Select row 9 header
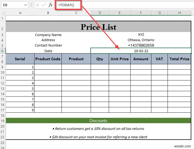194x149 pixels. [2, 67]
